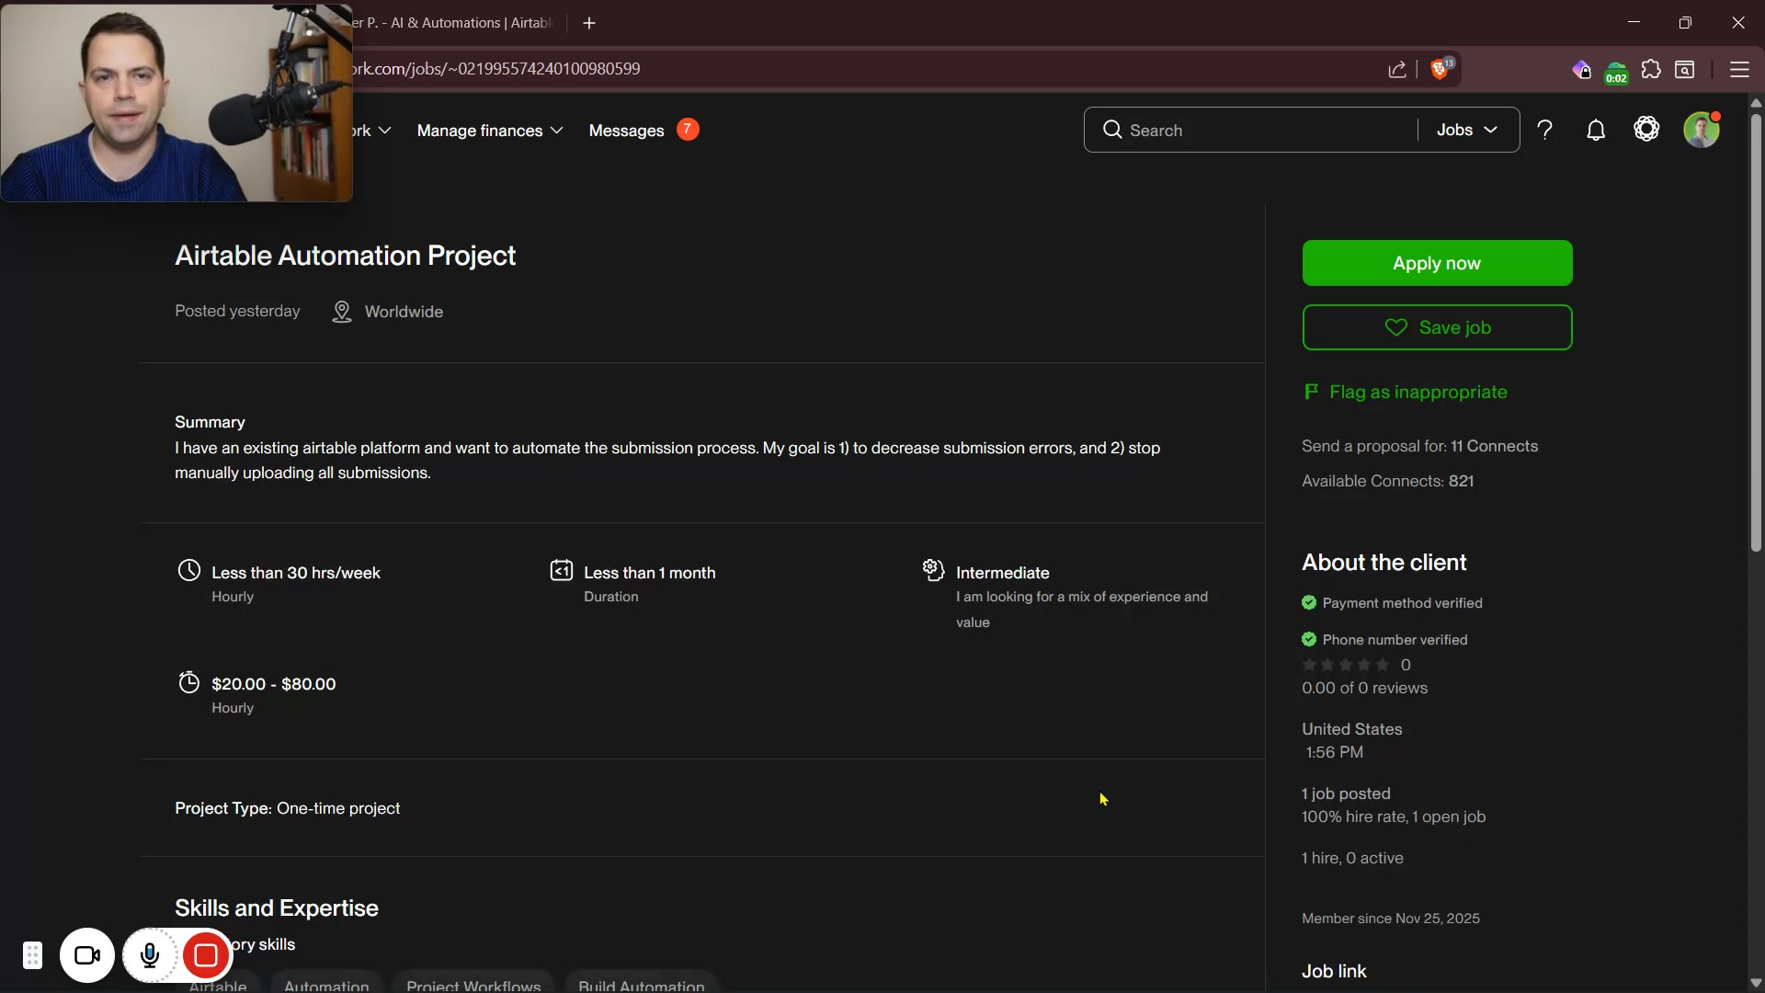Open the browser extensions puzzle icon
Image resolution: width=1765 pixels, height=993 pixels.
click(x=1651, y=70)
